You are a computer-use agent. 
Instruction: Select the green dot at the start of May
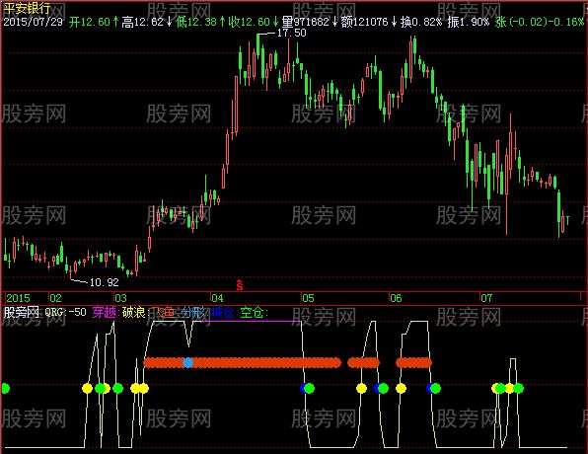click(x=310, y=388)
